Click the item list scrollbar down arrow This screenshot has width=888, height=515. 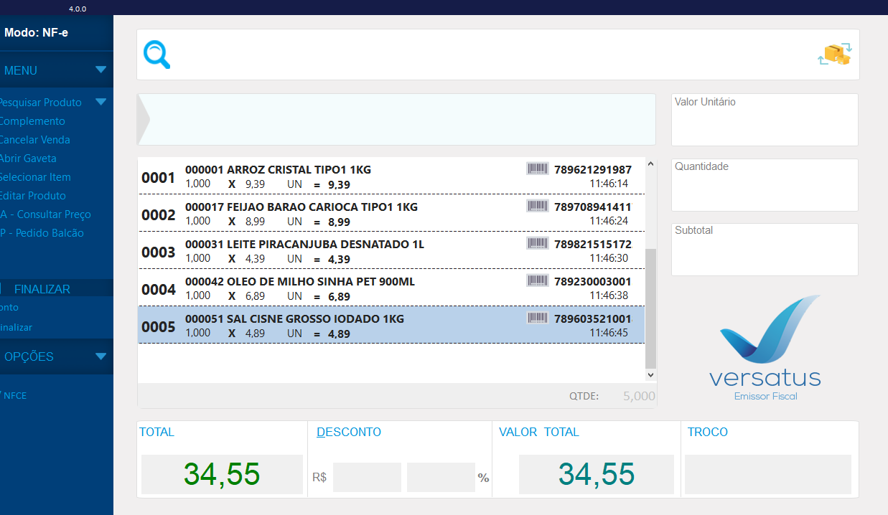tap(650, 374)
